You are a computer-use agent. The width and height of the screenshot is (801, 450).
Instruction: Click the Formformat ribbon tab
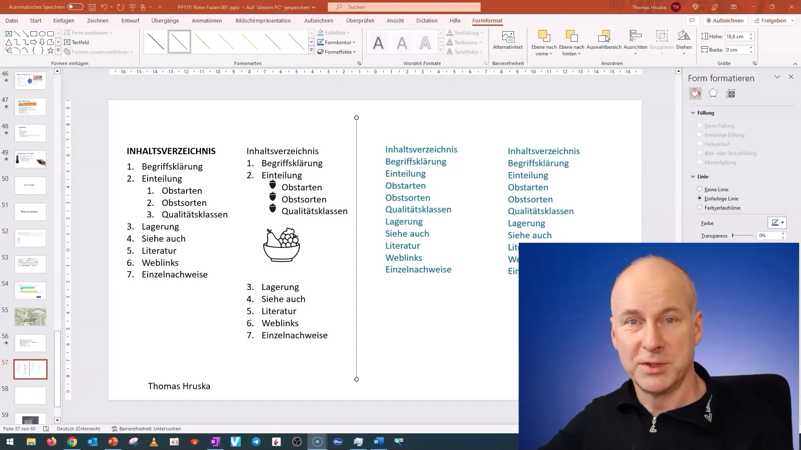click(x=487, y=20)
